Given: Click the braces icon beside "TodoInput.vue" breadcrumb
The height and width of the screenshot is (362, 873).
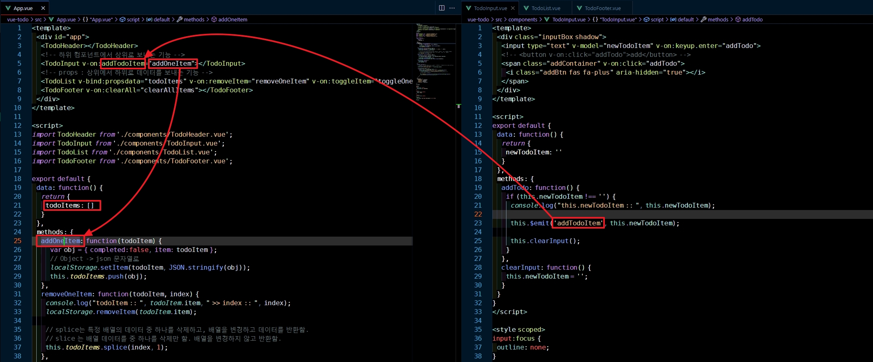Looking at the screenshot, I should tap(595, 19).
